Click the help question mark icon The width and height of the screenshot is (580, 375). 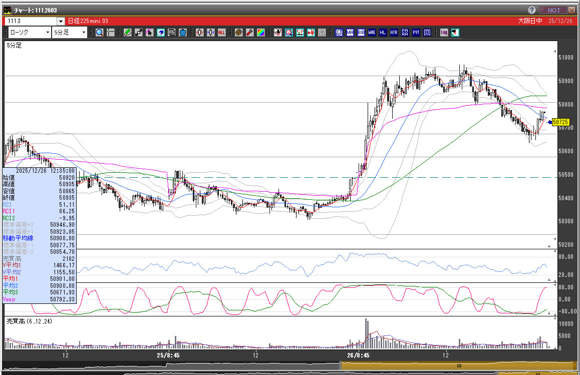click(531, 10)
